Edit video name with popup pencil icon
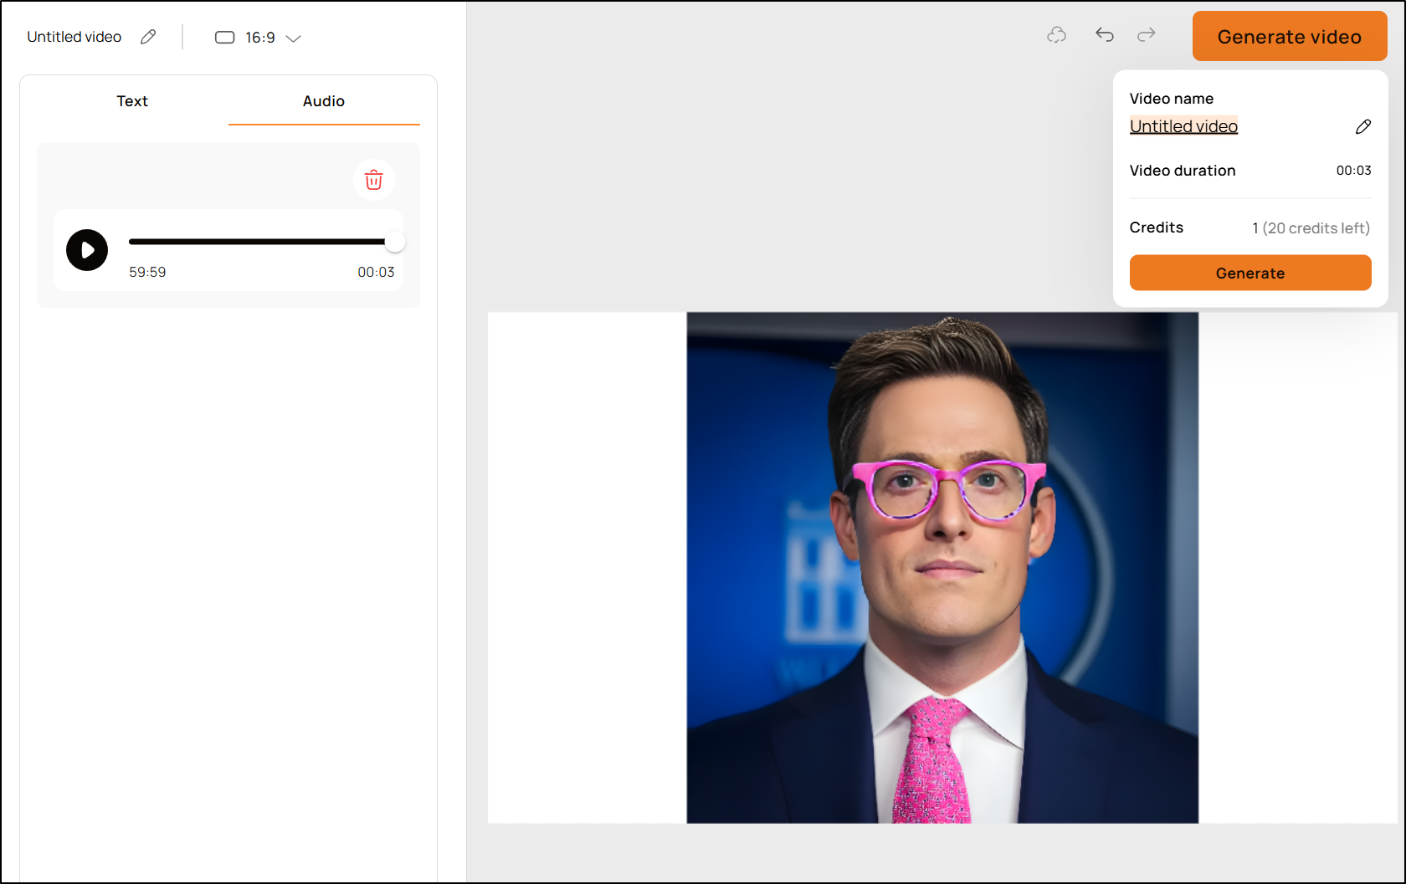Screen dimensions: 1406x884 click(1363, 126)
